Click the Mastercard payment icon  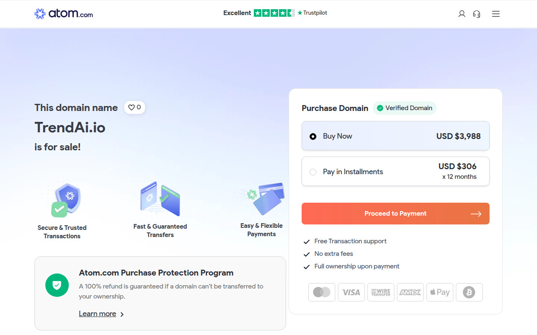tap(322, 292)
